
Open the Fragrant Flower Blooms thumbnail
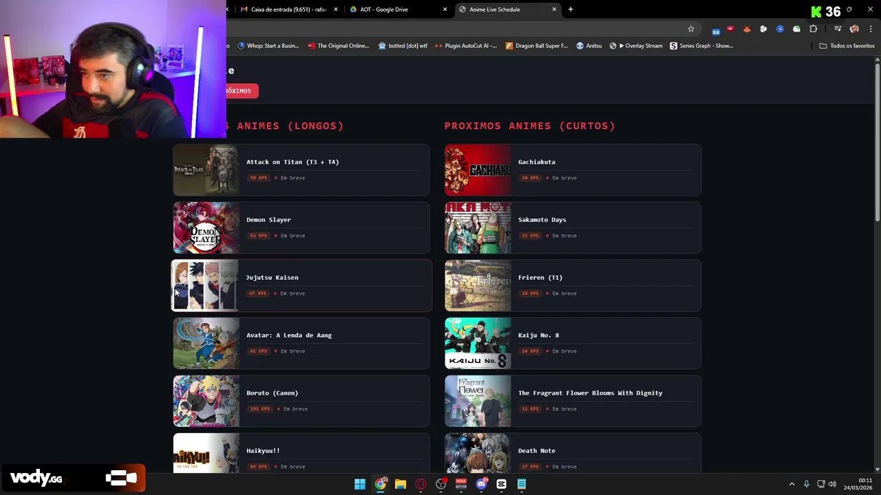coord(478,401)
